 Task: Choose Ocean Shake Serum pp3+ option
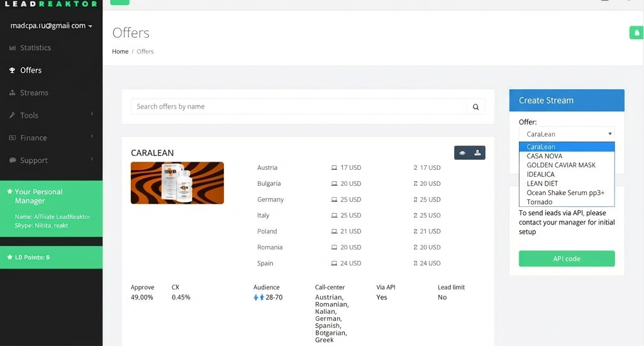pos(567,193)
